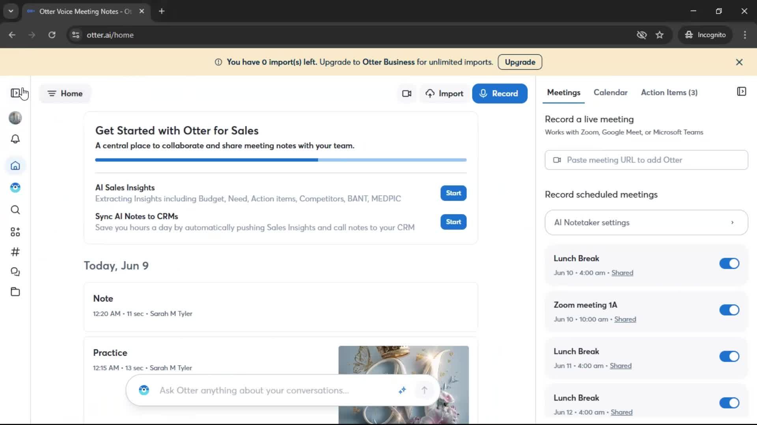Click the Otter logo in the chat box

[144, 390]
